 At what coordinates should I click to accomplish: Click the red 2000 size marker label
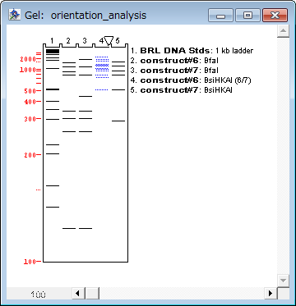coord(28,59)
